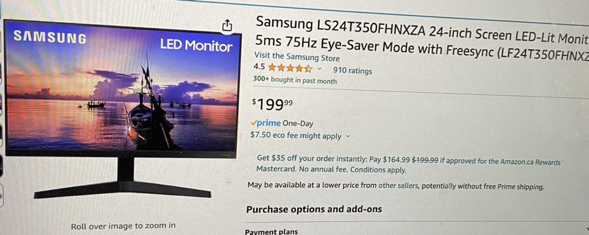Follow the other sellers link
Screen dimensions: 589x235
point(398,185)
